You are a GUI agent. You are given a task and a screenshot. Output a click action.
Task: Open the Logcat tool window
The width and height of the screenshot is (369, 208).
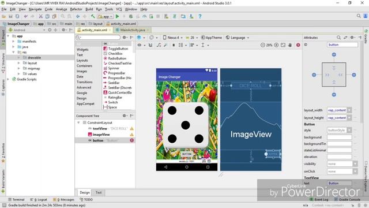click(39, 199)
